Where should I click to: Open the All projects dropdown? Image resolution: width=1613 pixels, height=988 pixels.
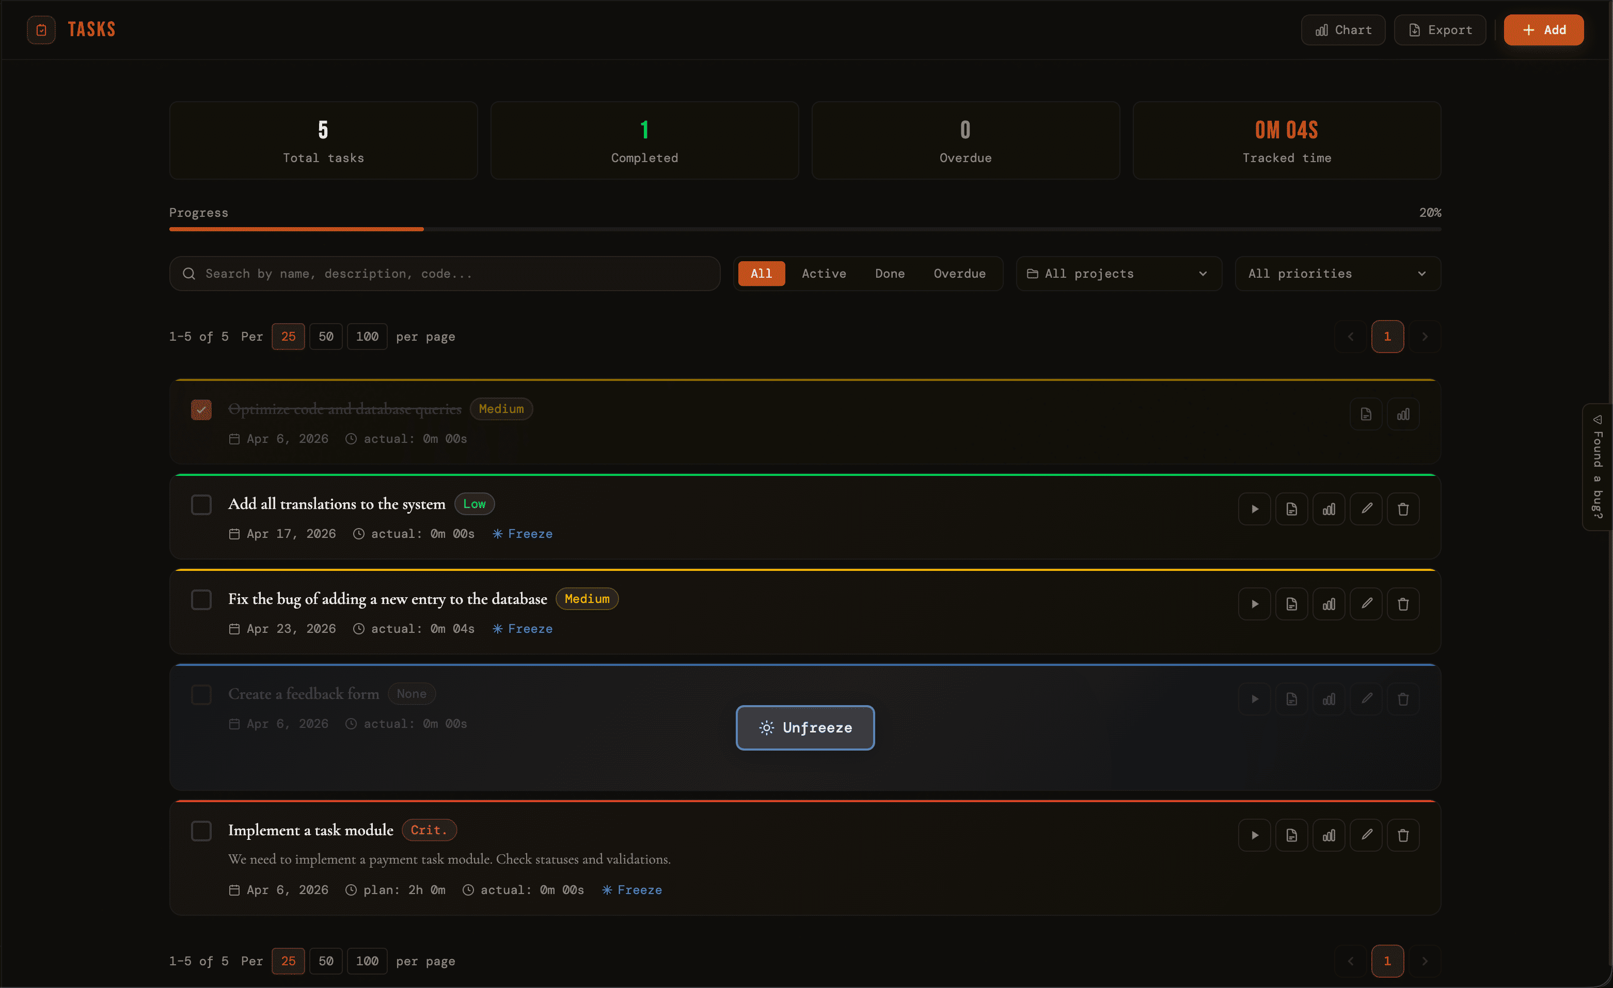pos(1119,274)
